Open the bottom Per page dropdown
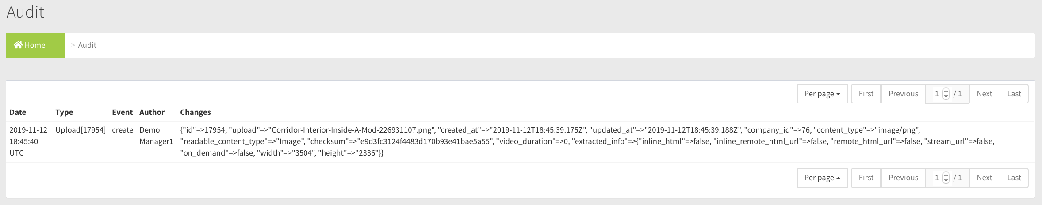The height and width of the screenshot is (205, 1042). click(822, 178)
